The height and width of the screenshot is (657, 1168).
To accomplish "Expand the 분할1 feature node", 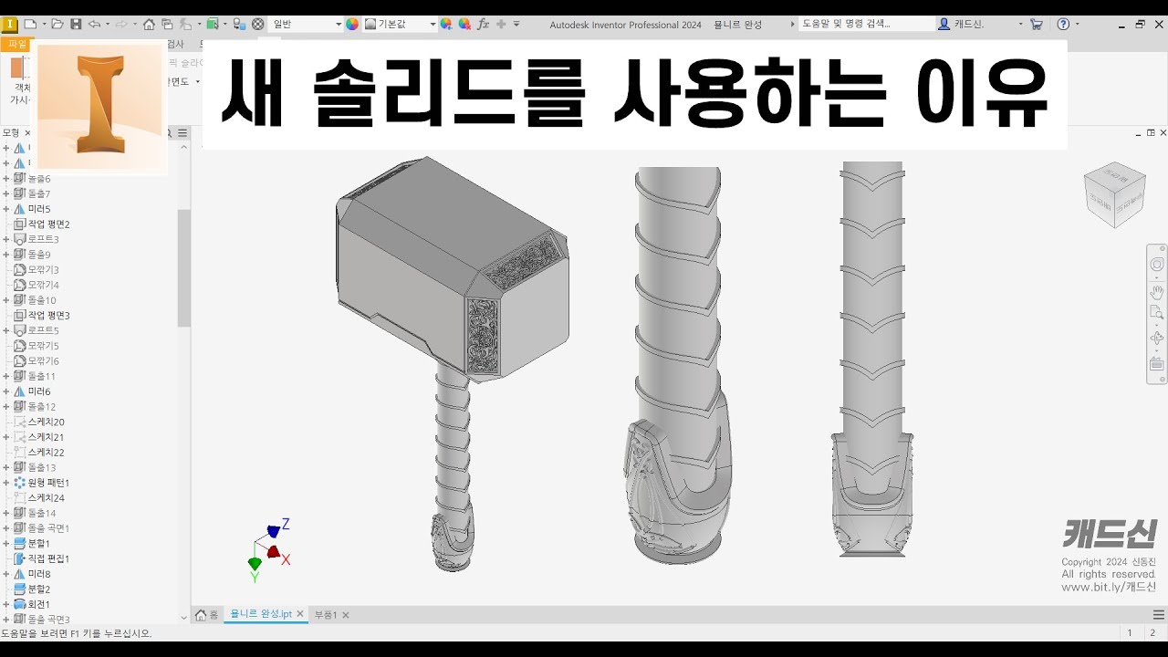I will point(6,543).
